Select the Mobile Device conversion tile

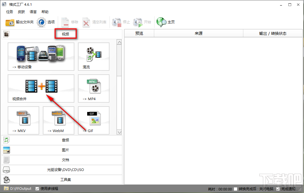[x=41, y=56]
